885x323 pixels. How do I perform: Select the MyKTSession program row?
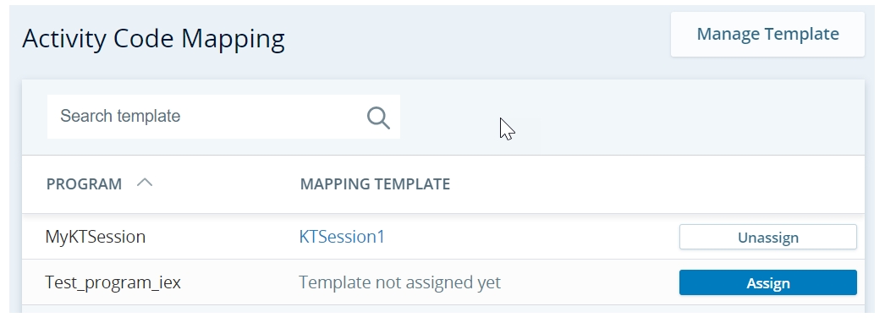click(443, 237)
